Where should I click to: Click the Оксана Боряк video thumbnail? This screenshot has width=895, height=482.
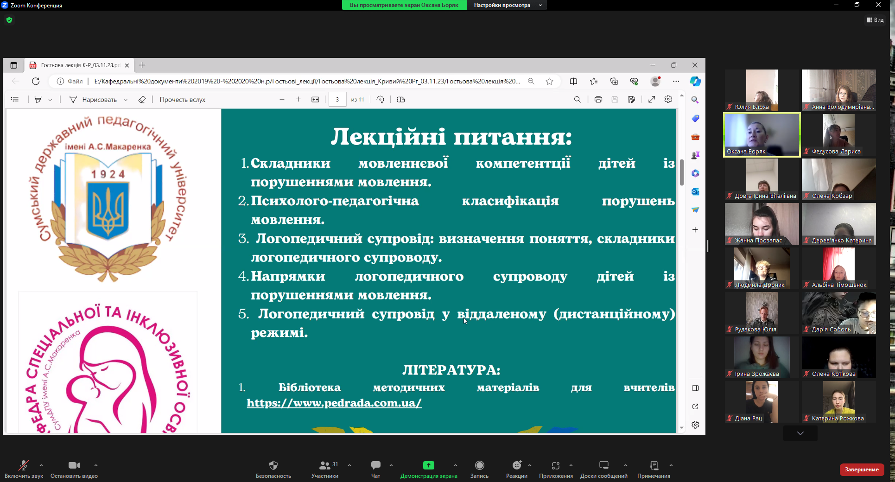[761, 134]
